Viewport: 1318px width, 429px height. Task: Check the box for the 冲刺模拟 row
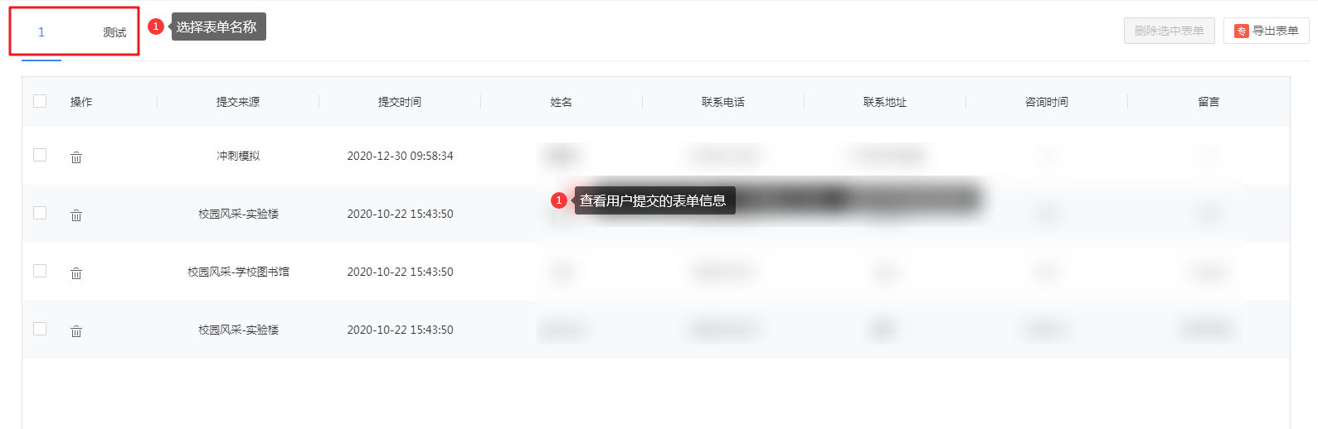coord(40,155)
